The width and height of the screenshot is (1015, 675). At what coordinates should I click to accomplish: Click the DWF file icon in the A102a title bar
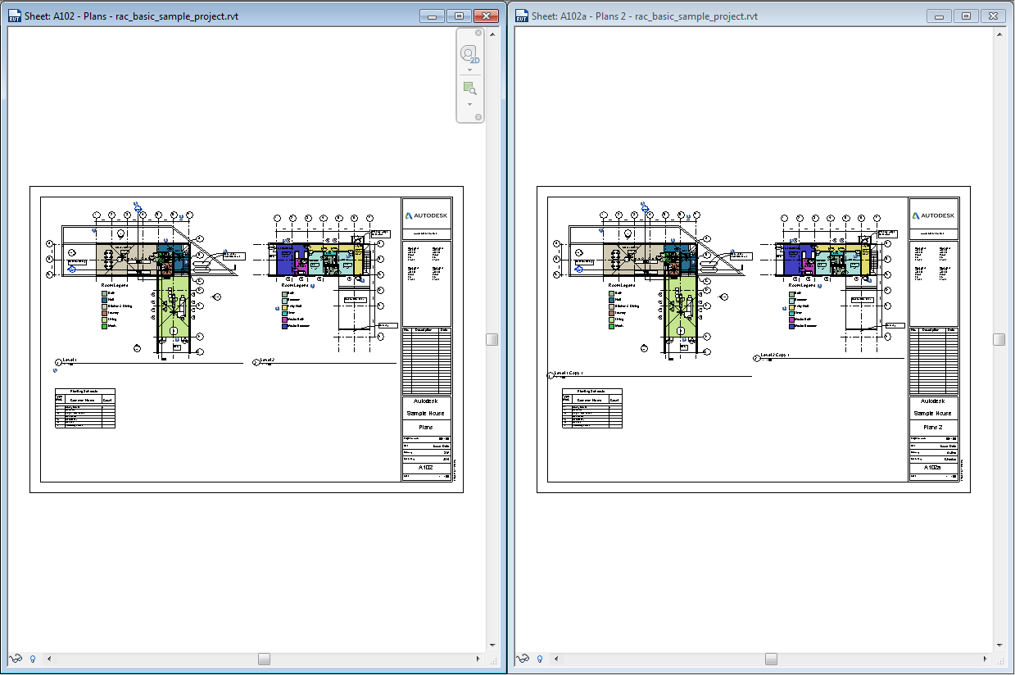520,15
